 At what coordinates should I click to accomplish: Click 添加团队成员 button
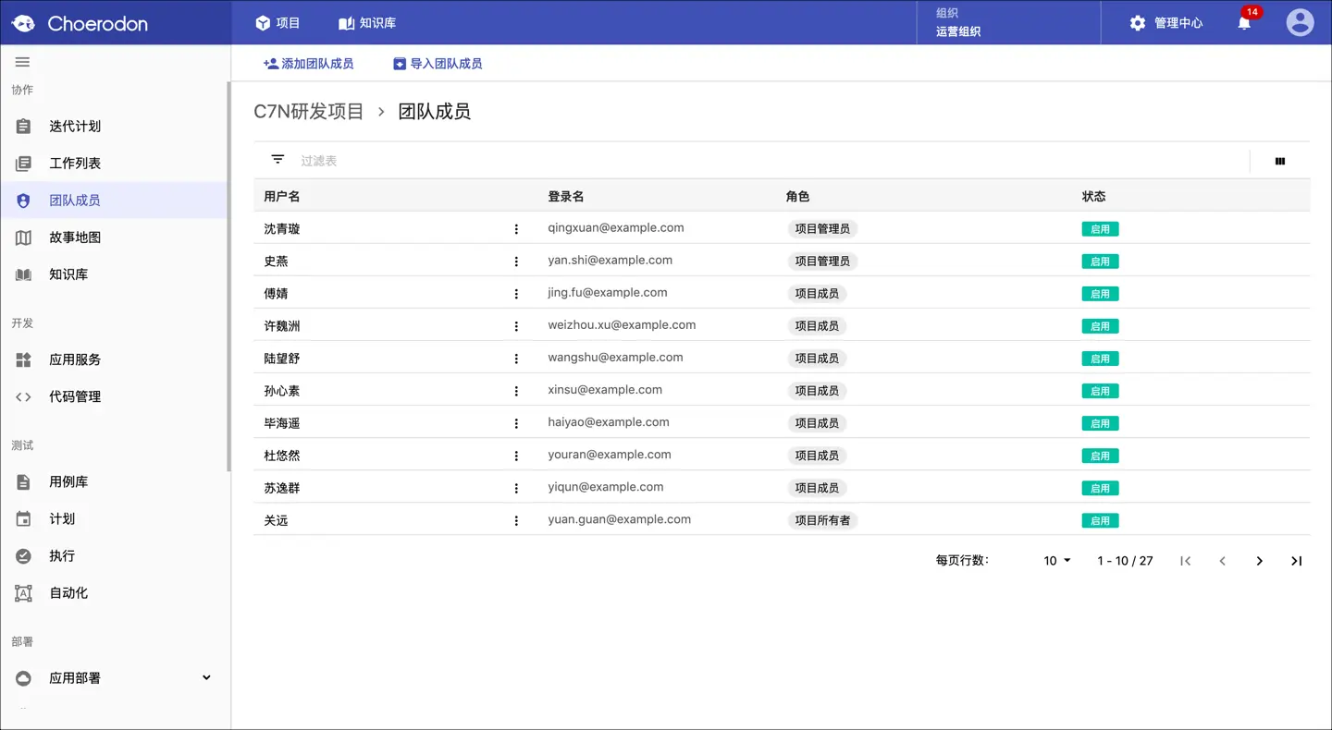pos(309,64)
